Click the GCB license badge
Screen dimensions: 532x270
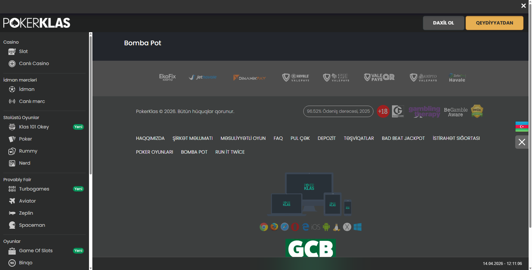pos(311,248)
